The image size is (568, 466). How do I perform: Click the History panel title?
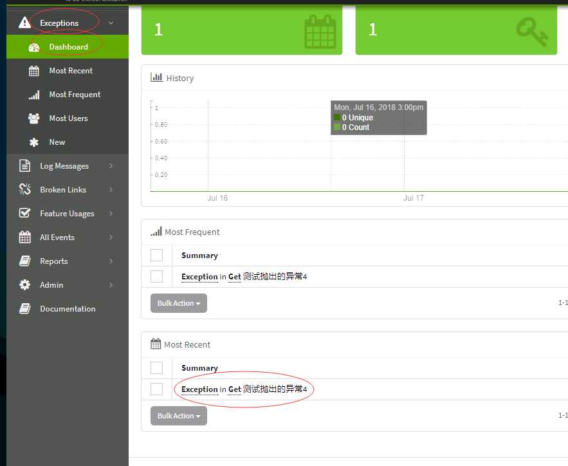tap(179, 79)
